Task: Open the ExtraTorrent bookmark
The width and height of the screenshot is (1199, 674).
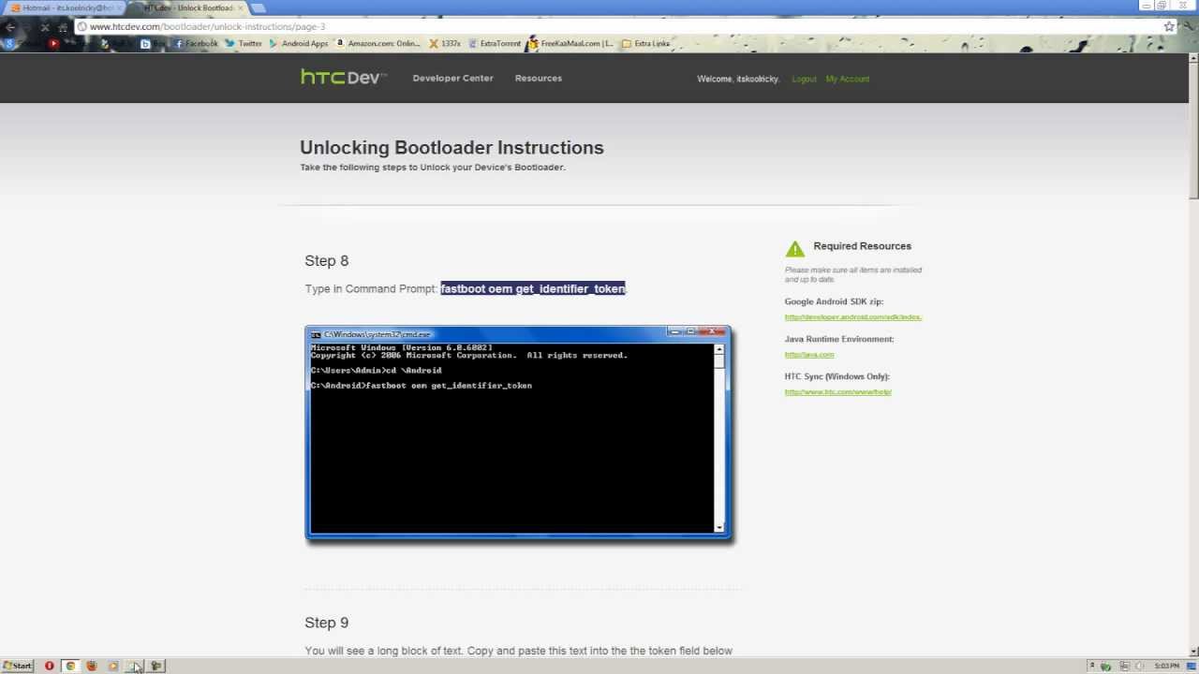Action: (495, 43)
